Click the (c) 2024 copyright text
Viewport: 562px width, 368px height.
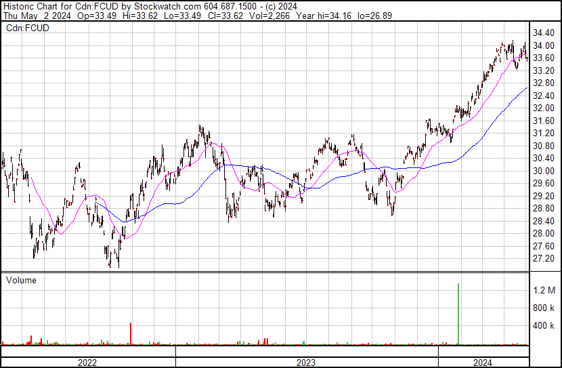click(x=281, y=7)
